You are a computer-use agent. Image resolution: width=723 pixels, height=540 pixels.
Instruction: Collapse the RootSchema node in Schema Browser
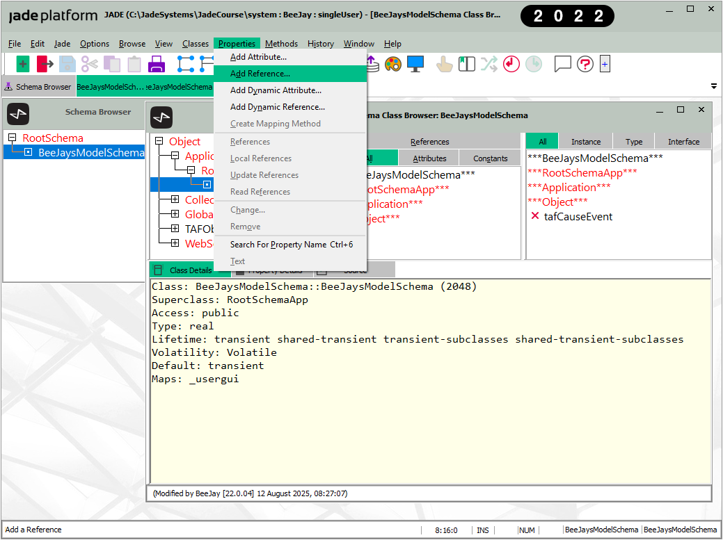coord(12,138)
